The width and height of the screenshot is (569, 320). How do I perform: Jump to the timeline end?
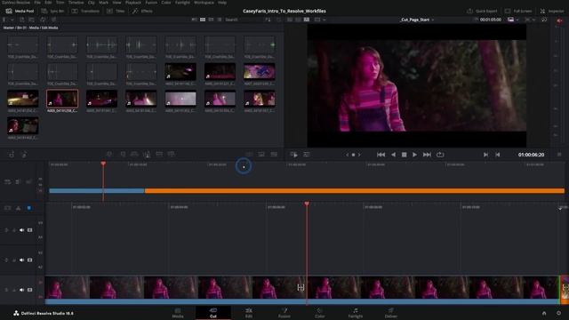[427, 155]
